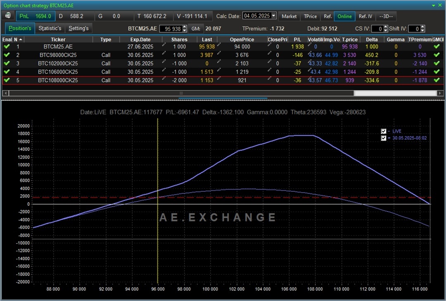Open the window menu arrow in title bar
This screenshot has height=301, width=446.
pos(434,5)
